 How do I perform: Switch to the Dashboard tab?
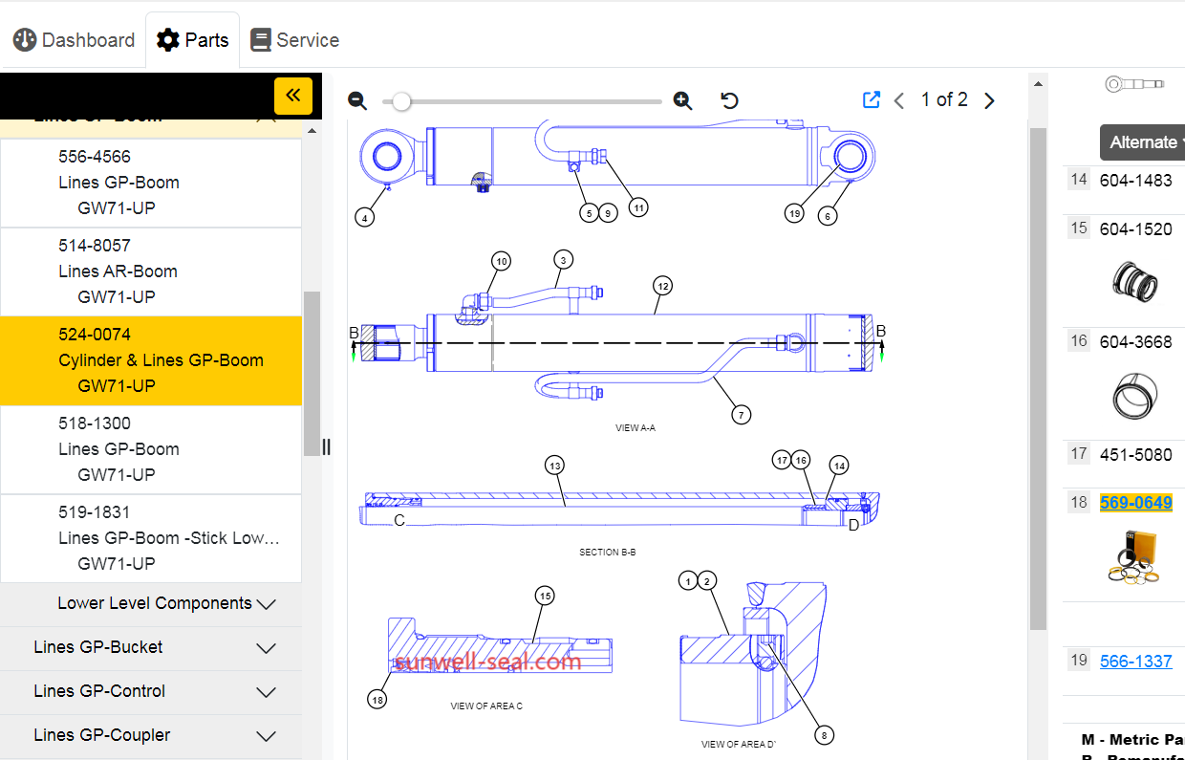pos(74,40)
